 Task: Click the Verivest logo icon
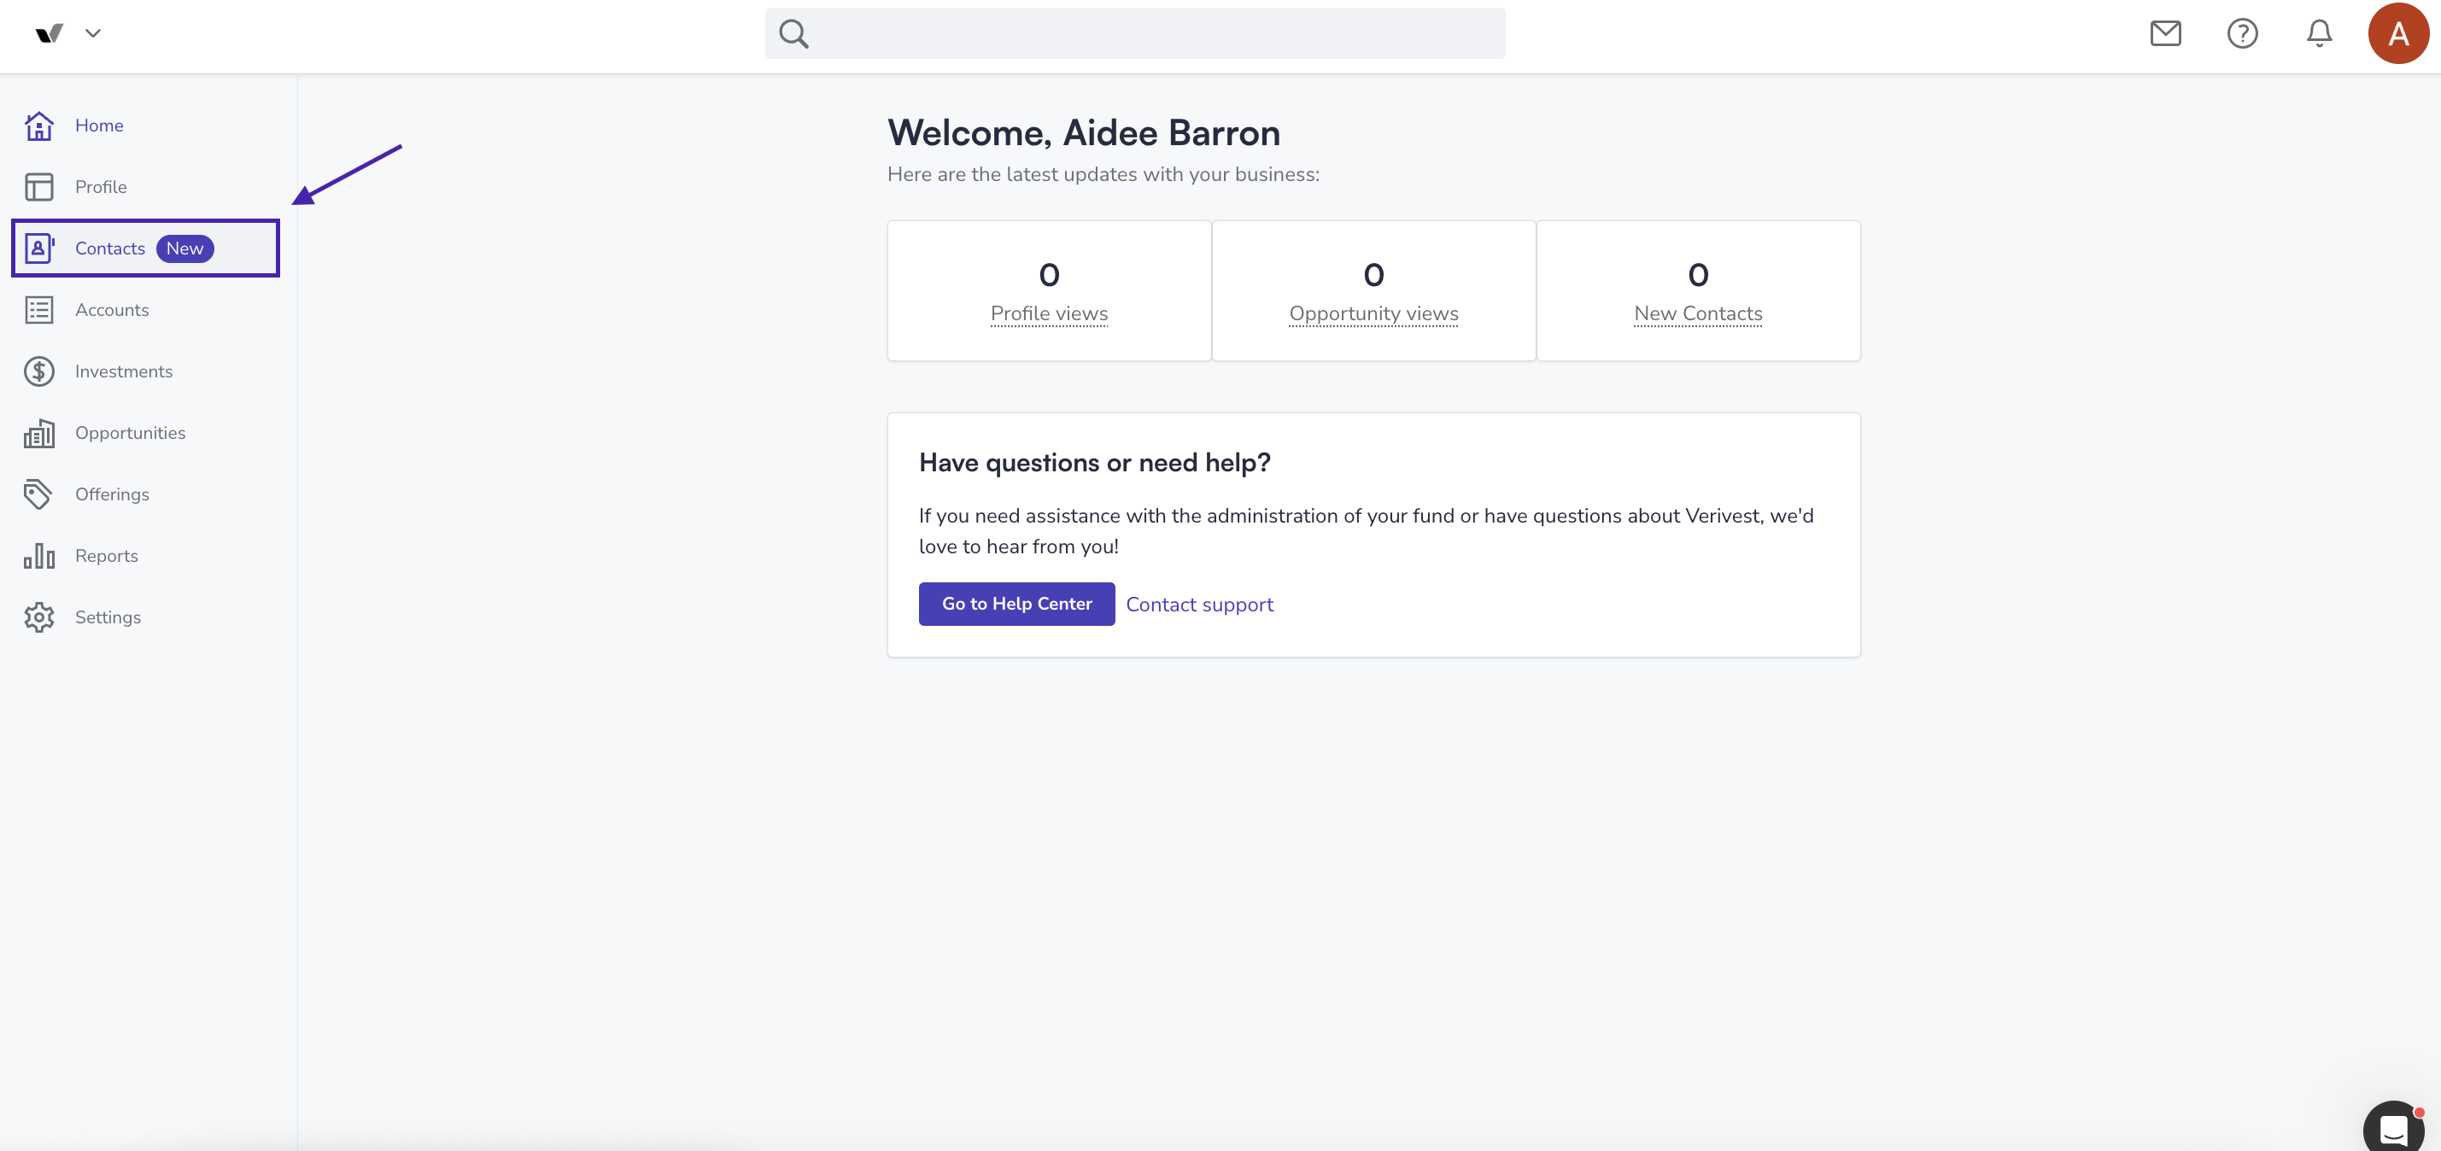[x=50, y=33]
